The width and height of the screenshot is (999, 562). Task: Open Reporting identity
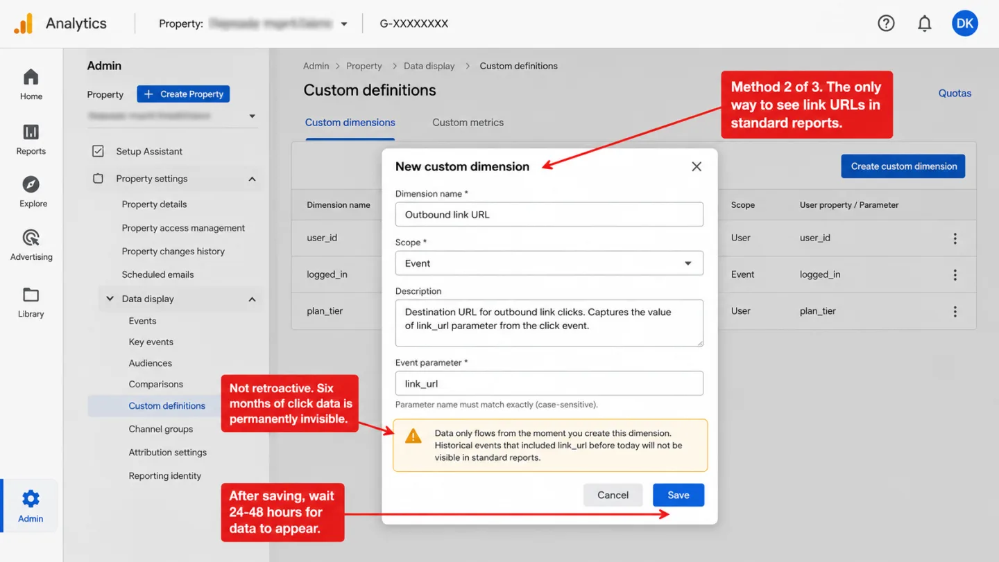(164, 476)
